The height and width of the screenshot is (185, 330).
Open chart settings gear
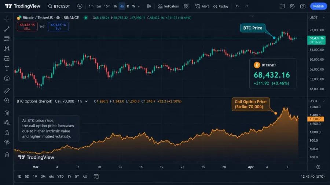[292, 6]
